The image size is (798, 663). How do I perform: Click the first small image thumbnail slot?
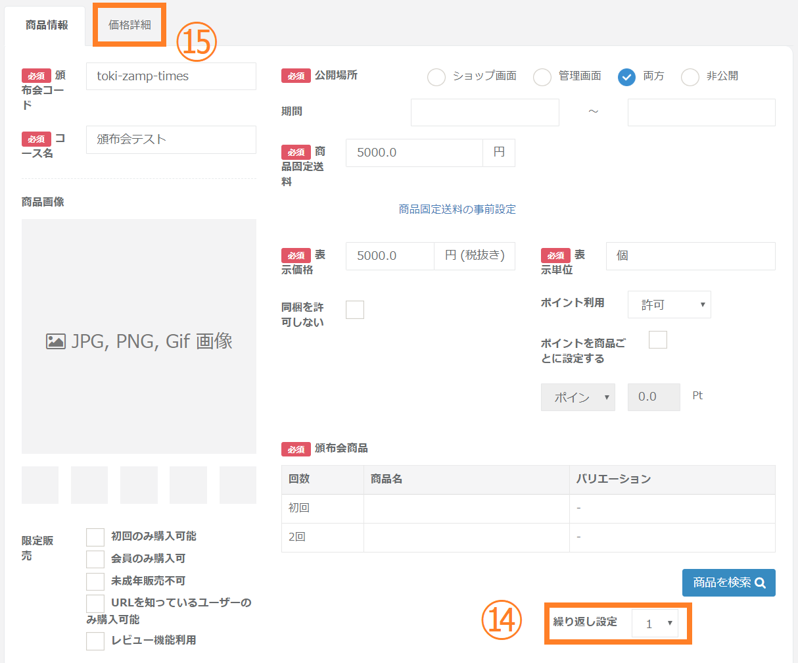tap(40, 485)
